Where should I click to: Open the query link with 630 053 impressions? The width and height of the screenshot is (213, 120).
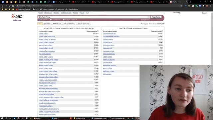coord(44,34)
